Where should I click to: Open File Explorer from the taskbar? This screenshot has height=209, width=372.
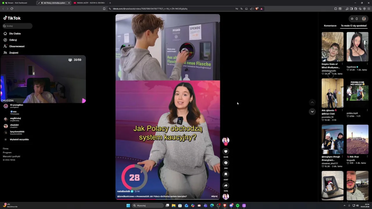174,206
